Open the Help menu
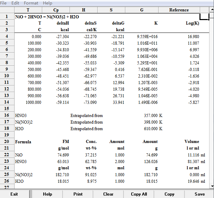The height and width of the screenshot is (198, 214). [x=47, y=3]
